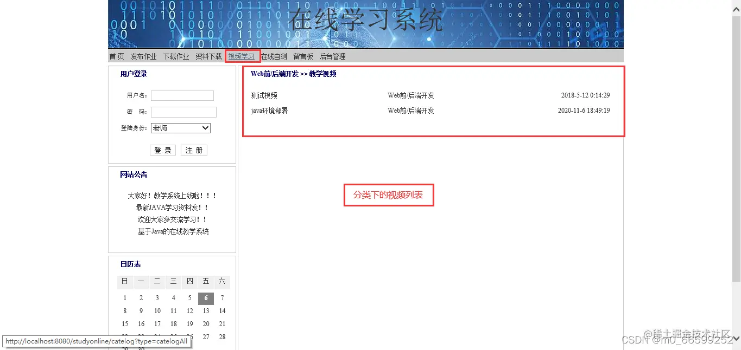Open the 后台管理 menu item
Image resolution: width=741 pixels, height=350 pixels.
coord(332,56)
